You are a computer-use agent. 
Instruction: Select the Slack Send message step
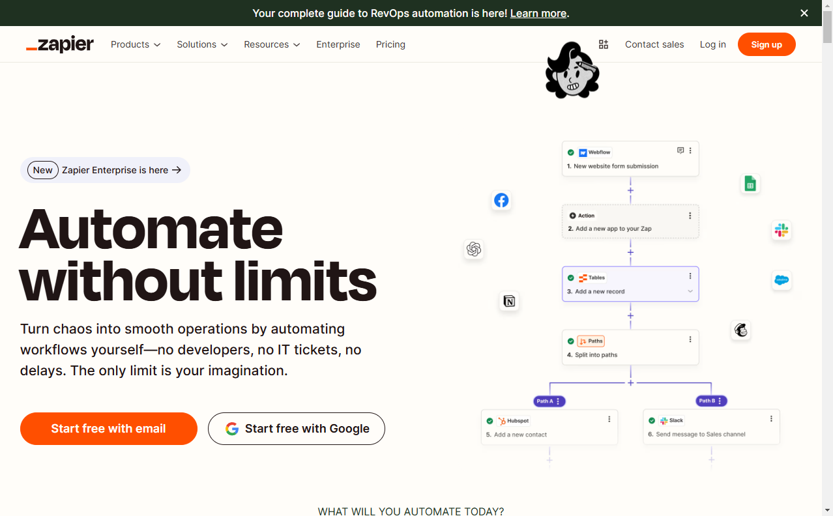pyautogui.click(x=711, y=427)
